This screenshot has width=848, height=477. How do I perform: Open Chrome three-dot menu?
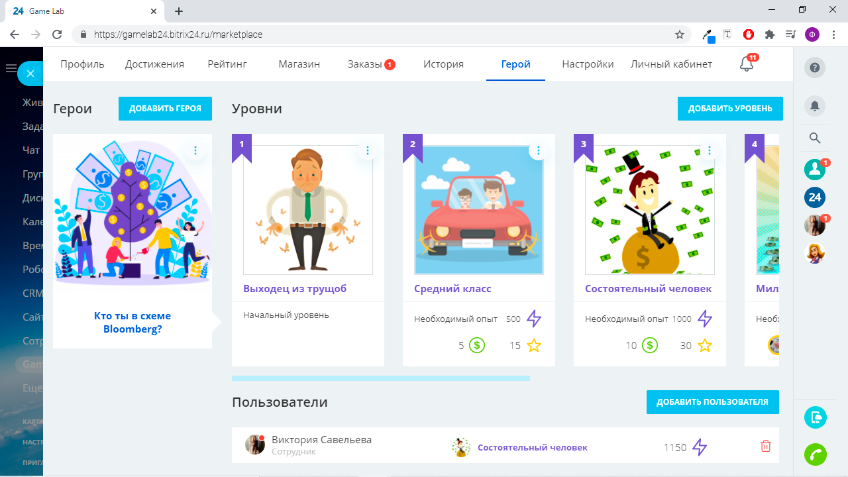[x=833, y=34]
